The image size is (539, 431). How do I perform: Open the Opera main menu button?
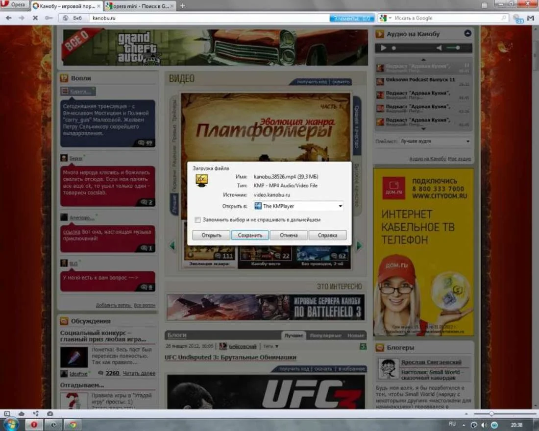[14, 5]
